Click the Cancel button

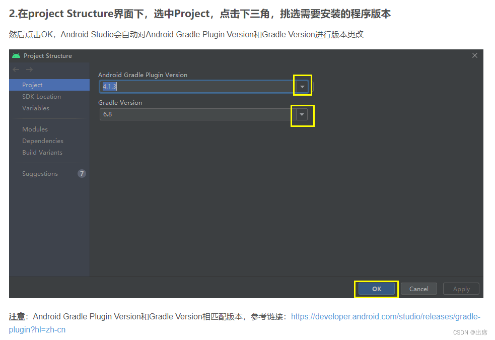418,289
